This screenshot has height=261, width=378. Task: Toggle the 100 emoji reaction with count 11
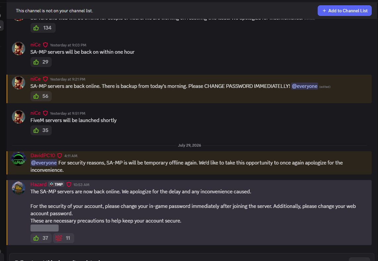(63, 238)
